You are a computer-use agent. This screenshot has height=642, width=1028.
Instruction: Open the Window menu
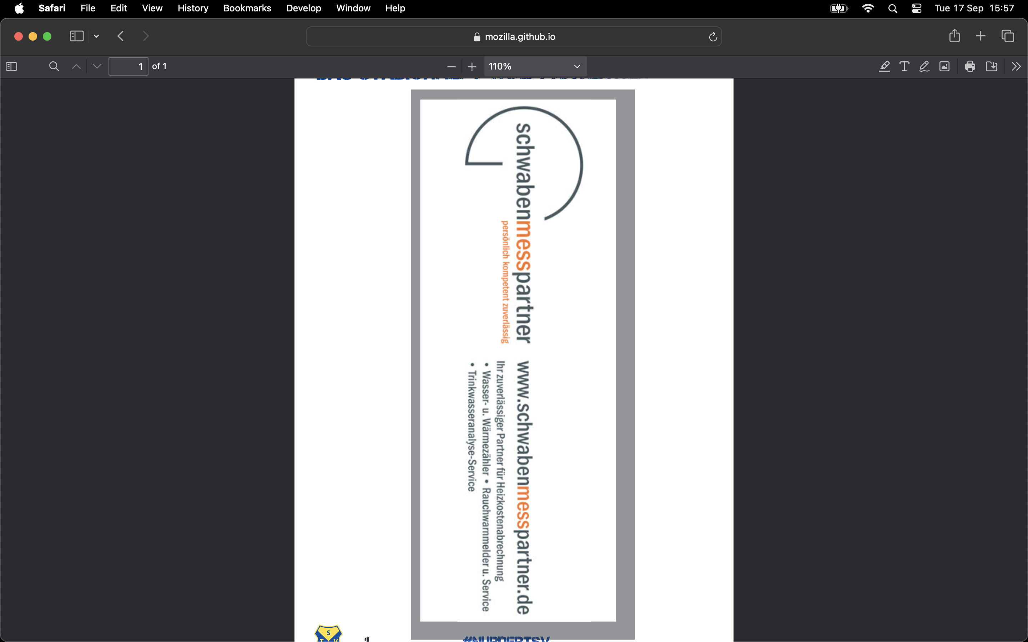353,8
